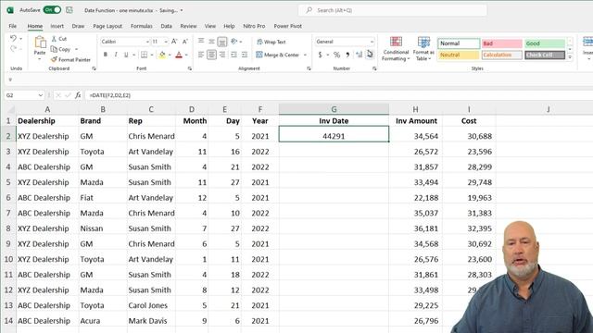The image size is (593, 333).
Task: Open the Calibri font name dropdown
Action: pos(147,42)
